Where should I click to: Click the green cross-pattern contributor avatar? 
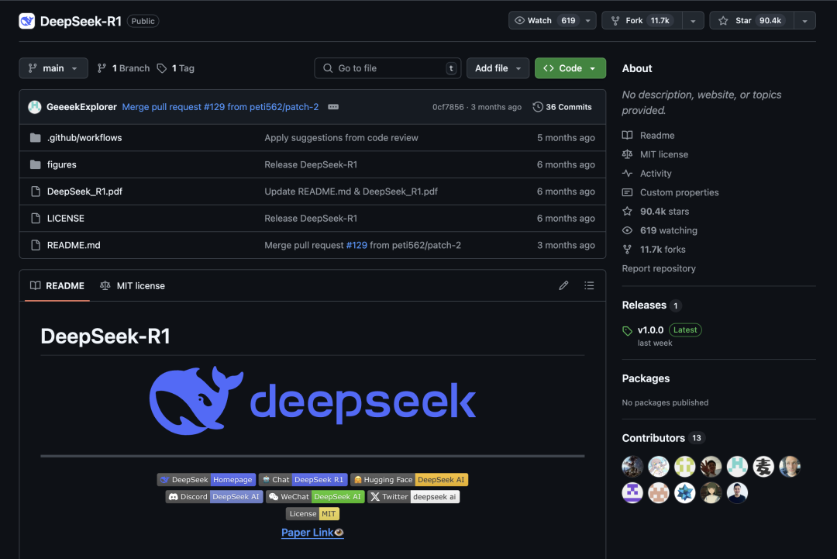685,466
